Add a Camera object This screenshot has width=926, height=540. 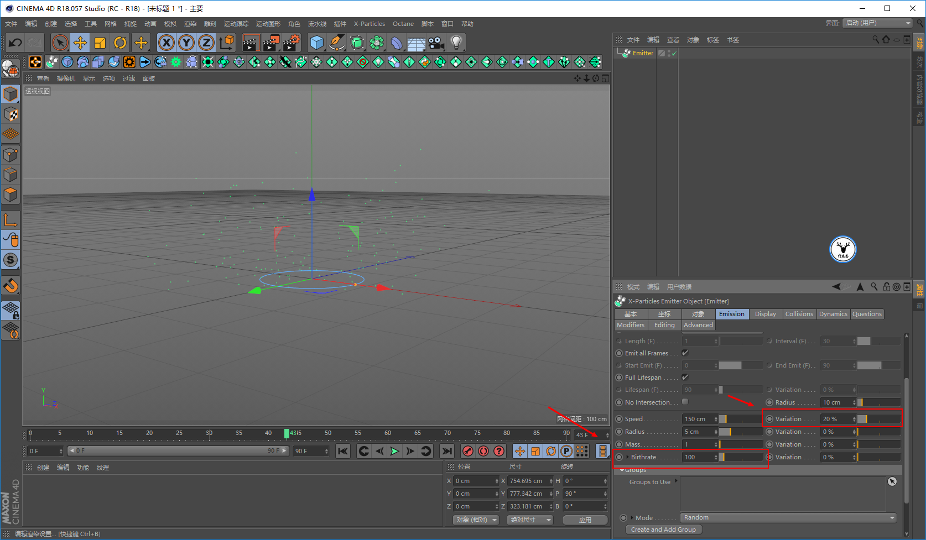(436, 43)
